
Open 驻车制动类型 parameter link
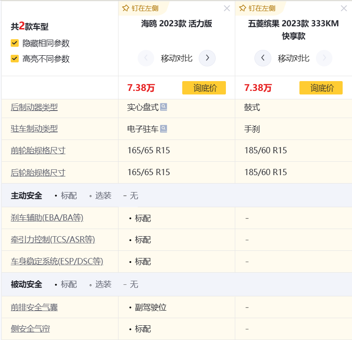tap(34, 129)
